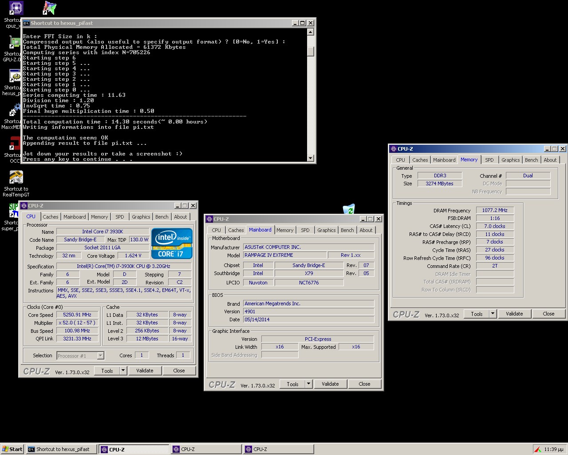
Task: Switch to the SPD tab in the Mainboard window
Action: [x=305, y=230]
